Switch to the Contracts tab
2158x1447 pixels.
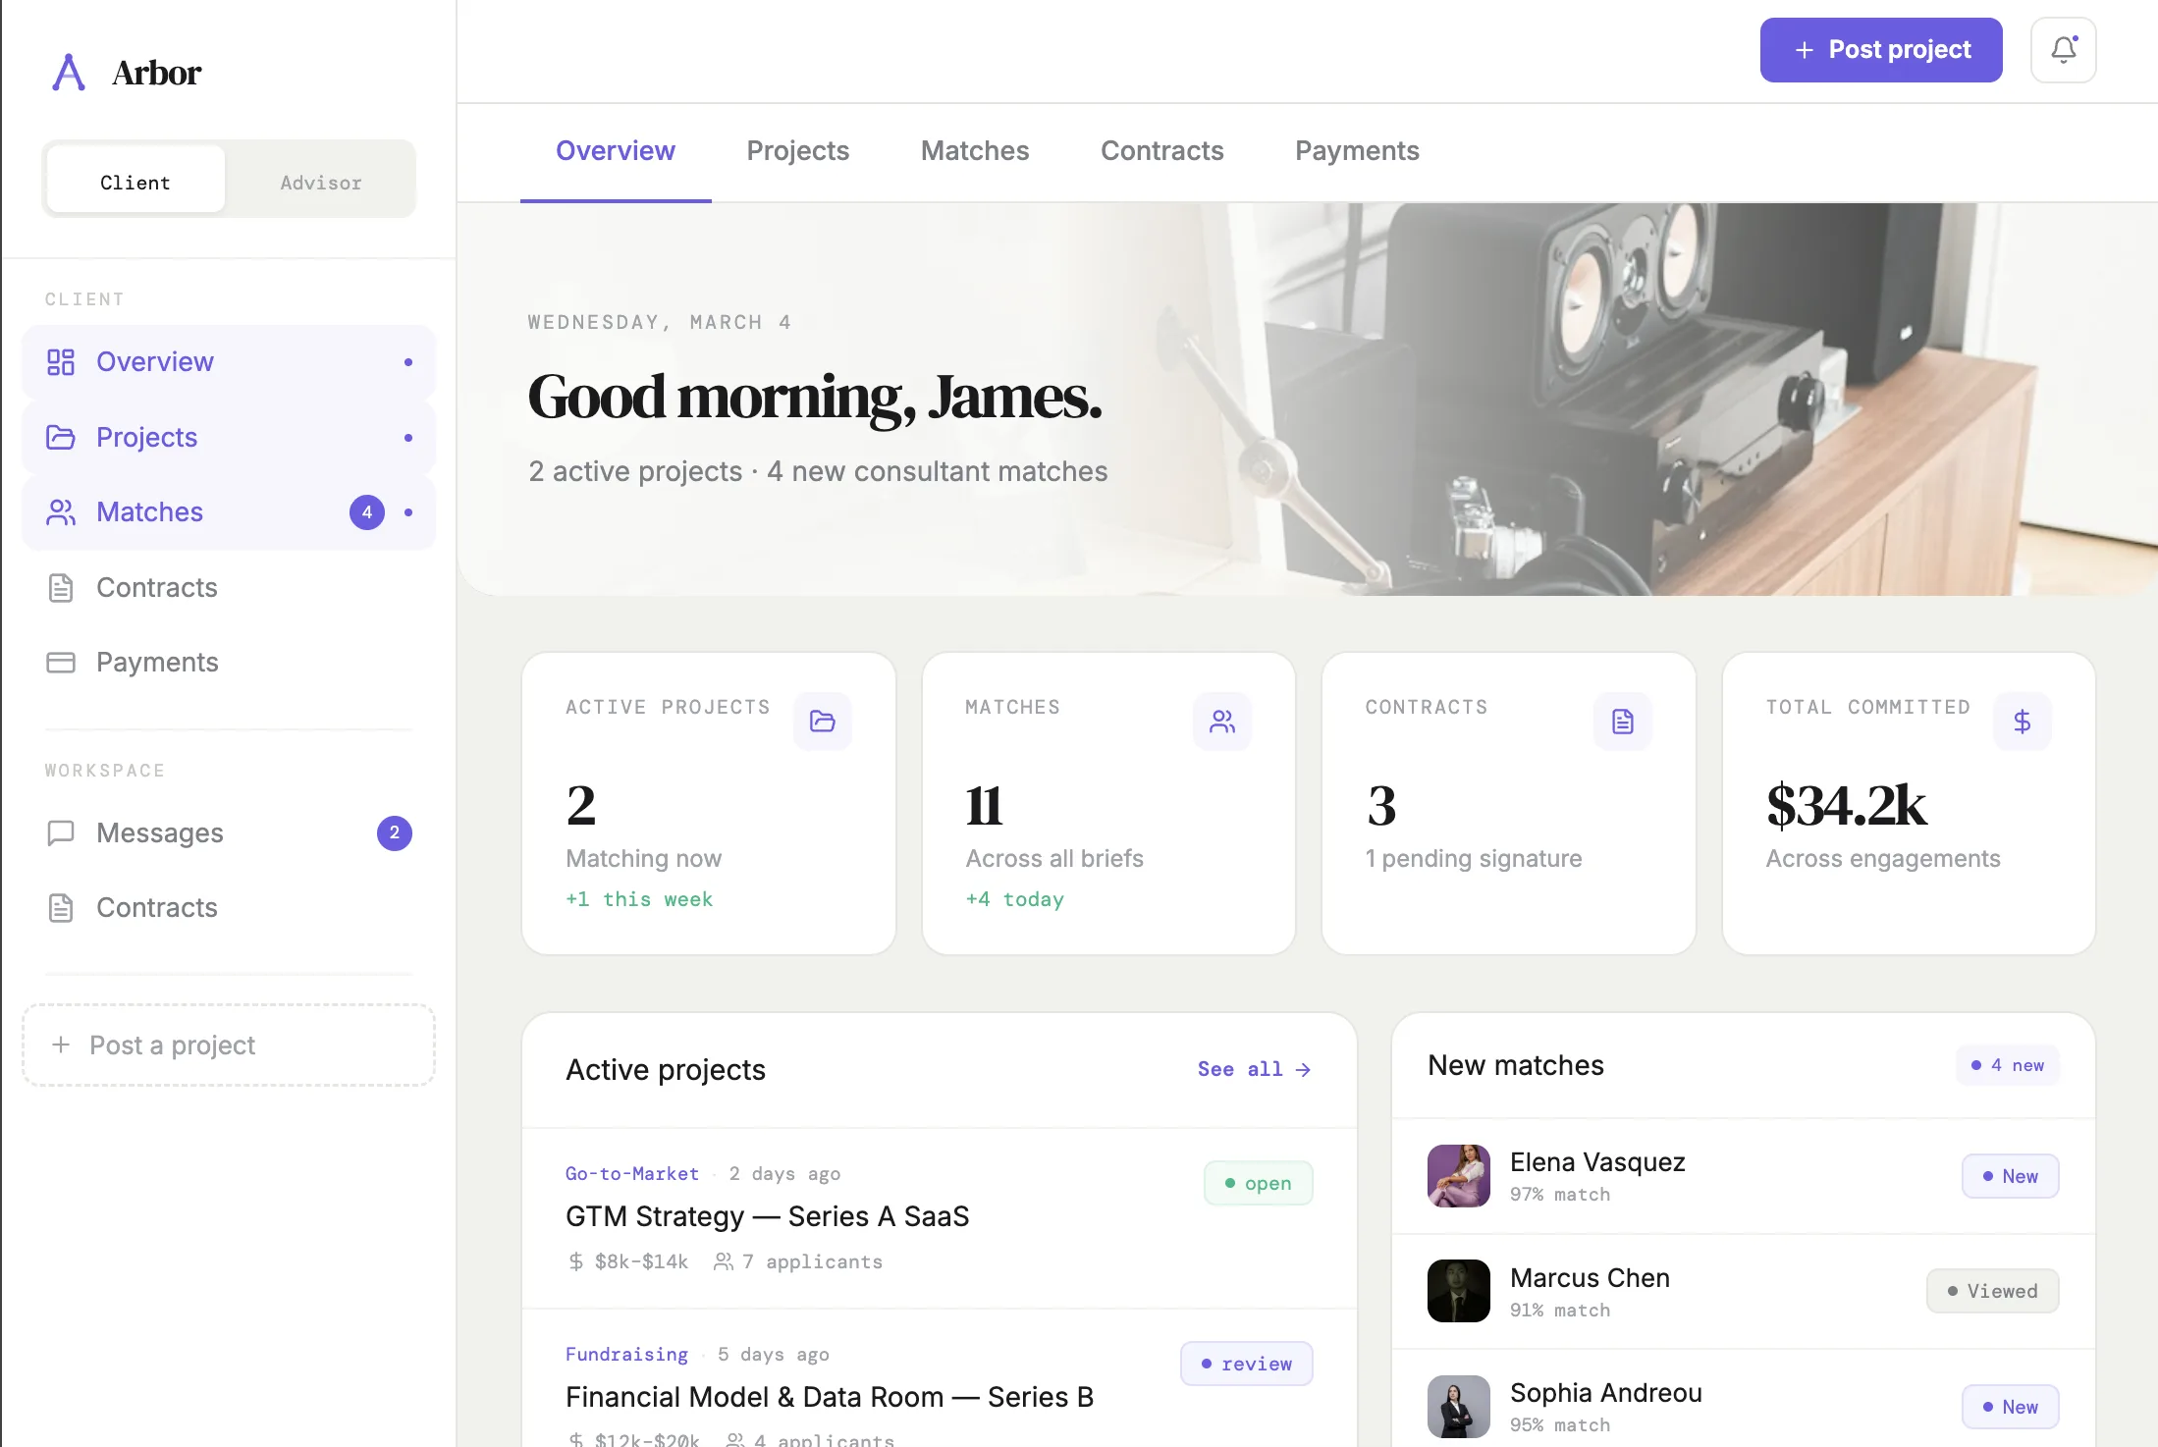(1162, 150)
